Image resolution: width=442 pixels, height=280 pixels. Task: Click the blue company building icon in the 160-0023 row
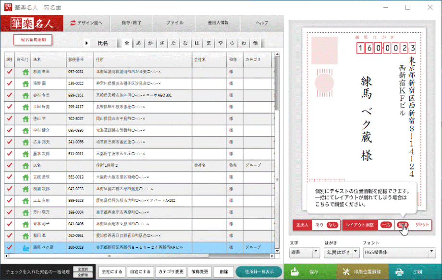[25, 248]
